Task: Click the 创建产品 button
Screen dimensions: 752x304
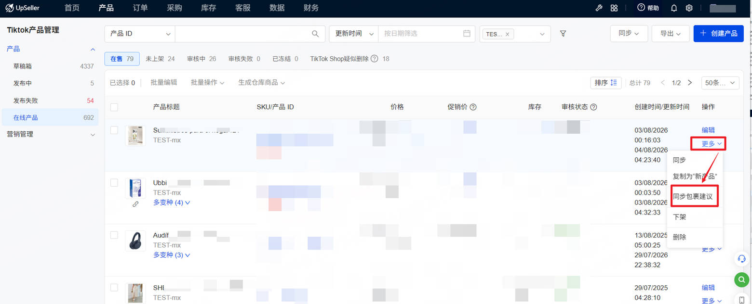Action: coord(718,34)
